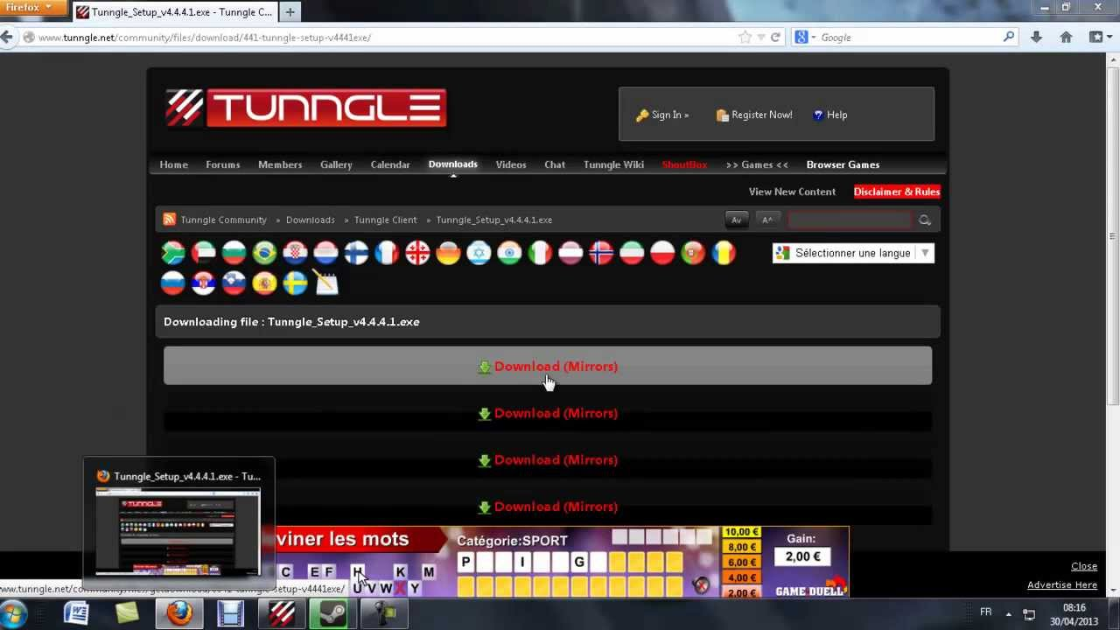Screen dimensions: 1120x630
Task: Choose the Romania flag icon
Action: coord(724,253)
